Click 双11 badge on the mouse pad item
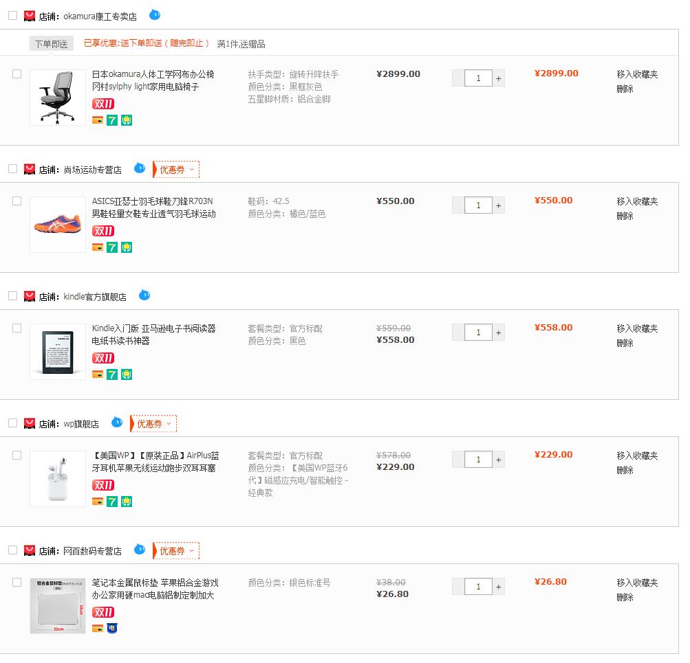The image size is (690, 663). click(103, 612)
